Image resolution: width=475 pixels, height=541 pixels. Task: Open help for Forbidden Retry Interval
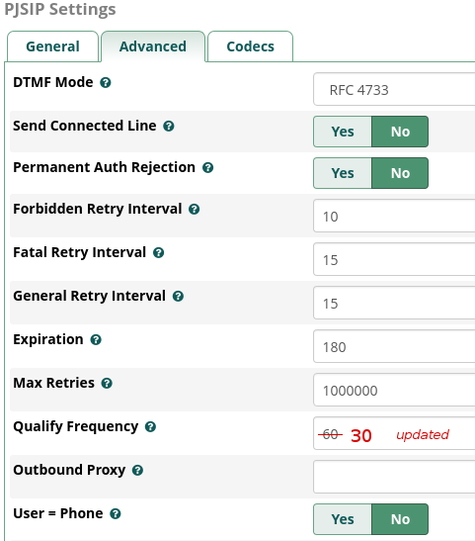[195, 210]
